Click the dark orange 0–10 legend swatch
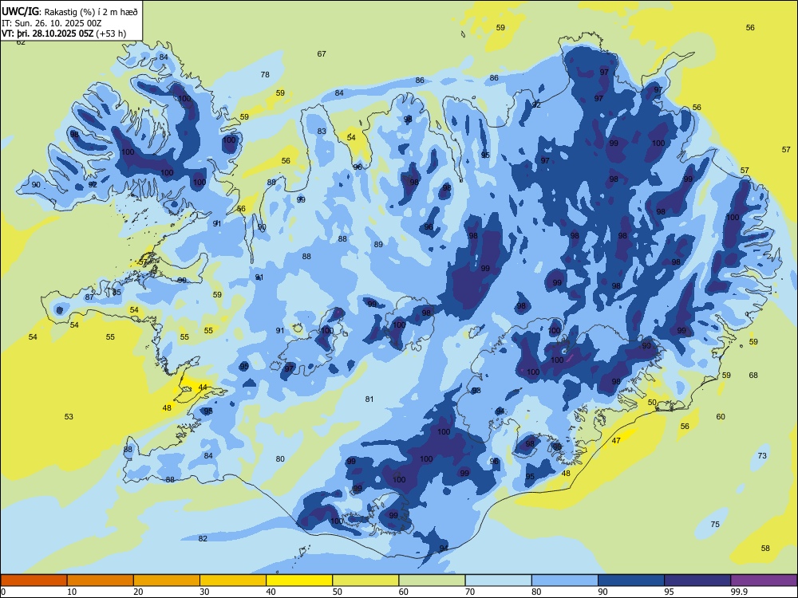 tap(34, 580)
